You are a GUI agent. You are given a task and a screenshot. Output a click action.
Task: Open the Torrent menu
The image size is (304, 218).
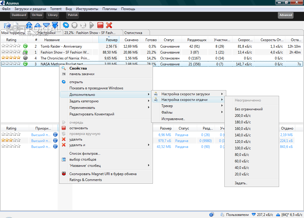coord(56,9)
